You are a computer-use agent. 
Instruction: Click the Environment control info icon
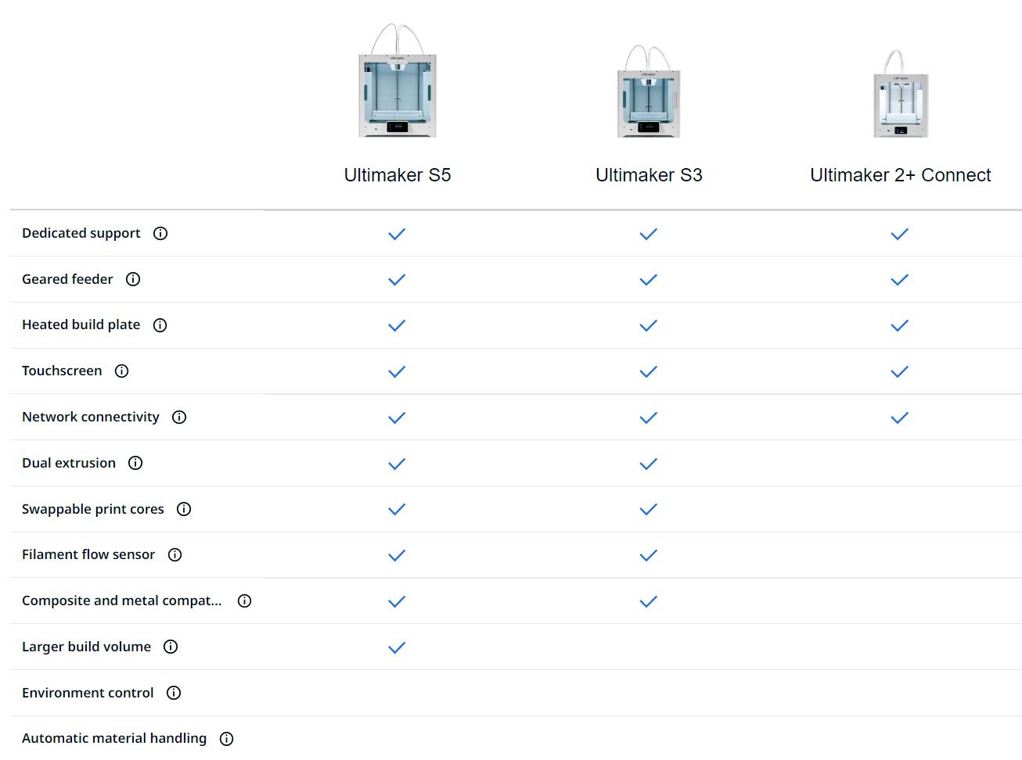coord(174,693)
